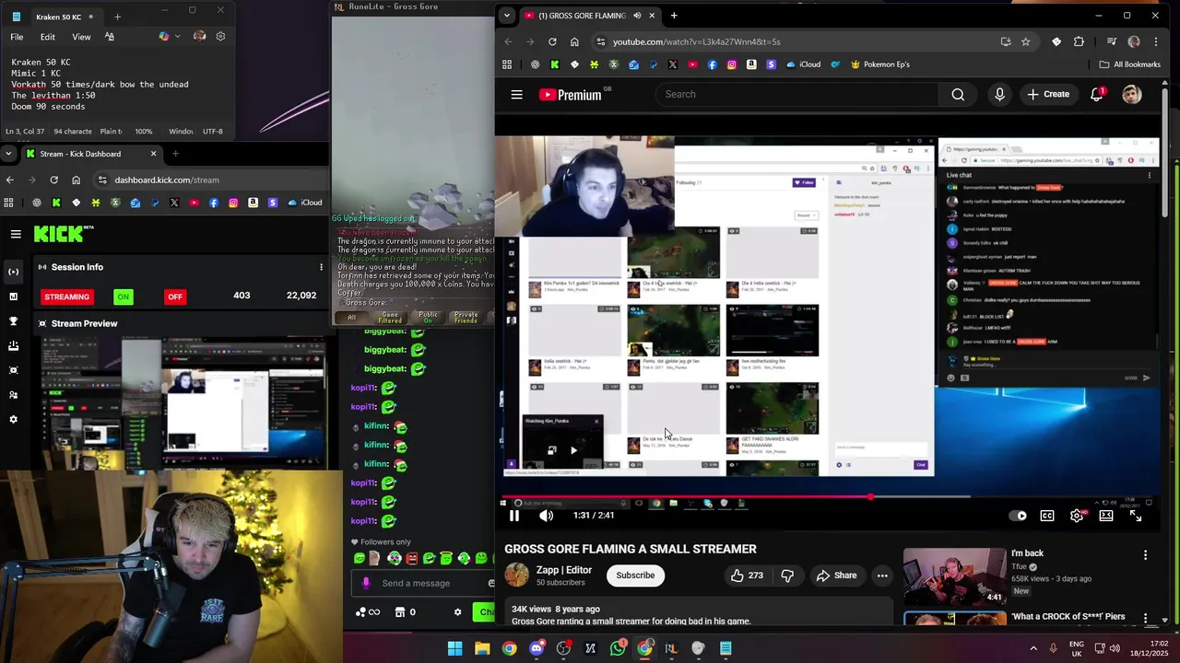
Task: Bookmark this page with star icon
Action: tap(1025, 41)
